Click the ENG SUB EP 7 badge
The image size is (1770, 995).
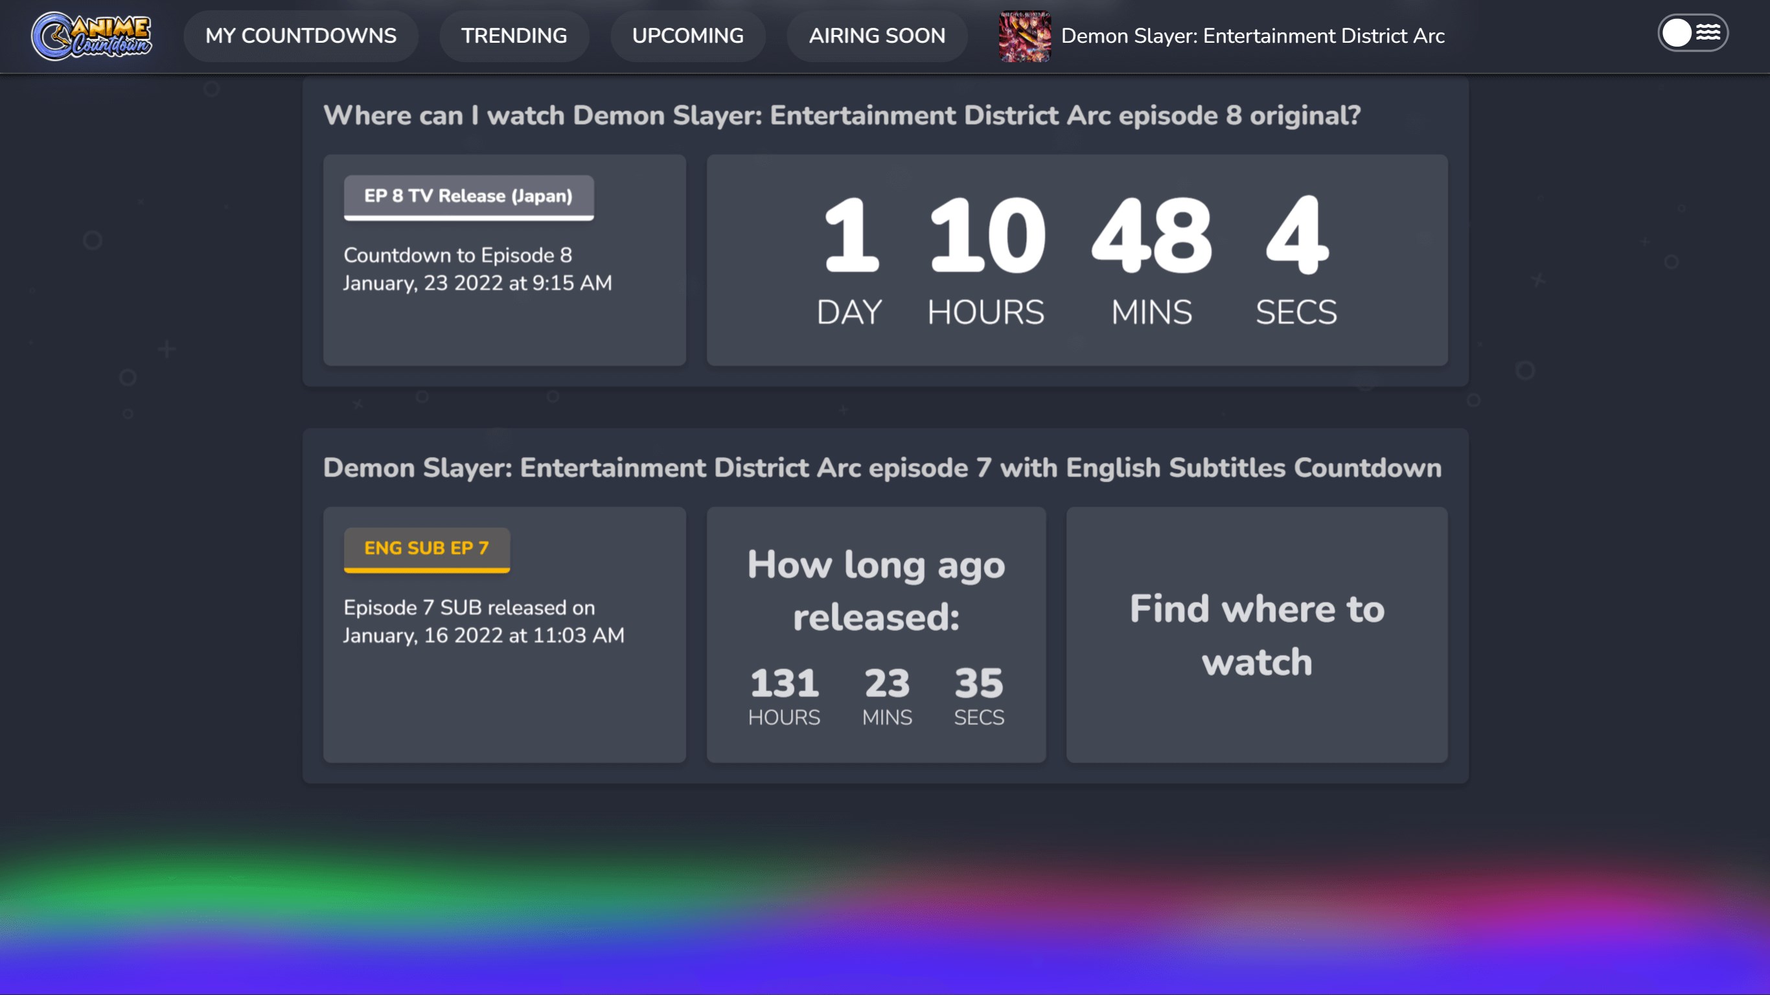426,548
